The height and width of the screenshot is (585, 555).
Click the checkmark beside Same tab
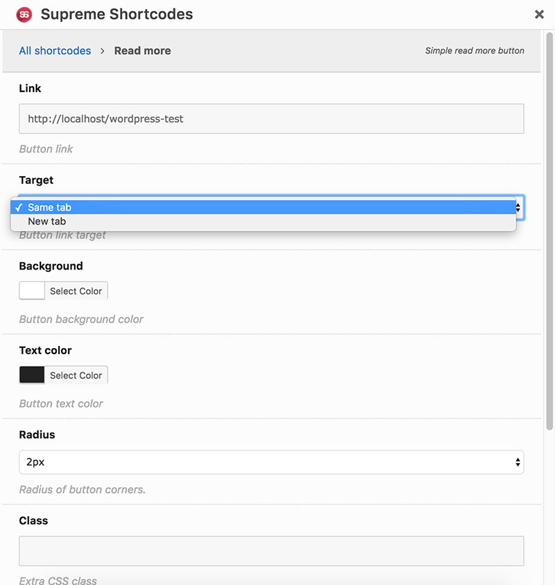tap(19, 207)
